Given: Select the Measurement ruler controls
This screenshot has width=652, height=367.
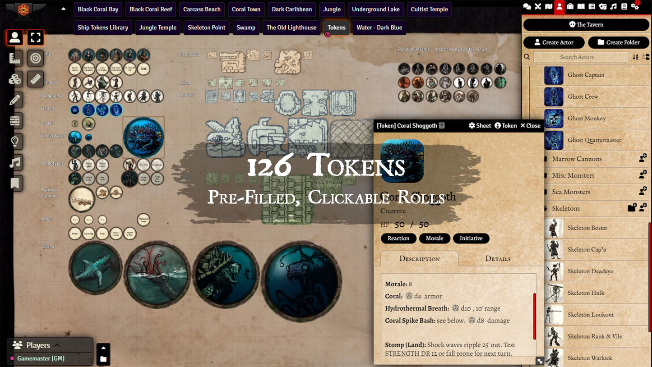Looking at the screenshot, I should (x=15, y=58).
